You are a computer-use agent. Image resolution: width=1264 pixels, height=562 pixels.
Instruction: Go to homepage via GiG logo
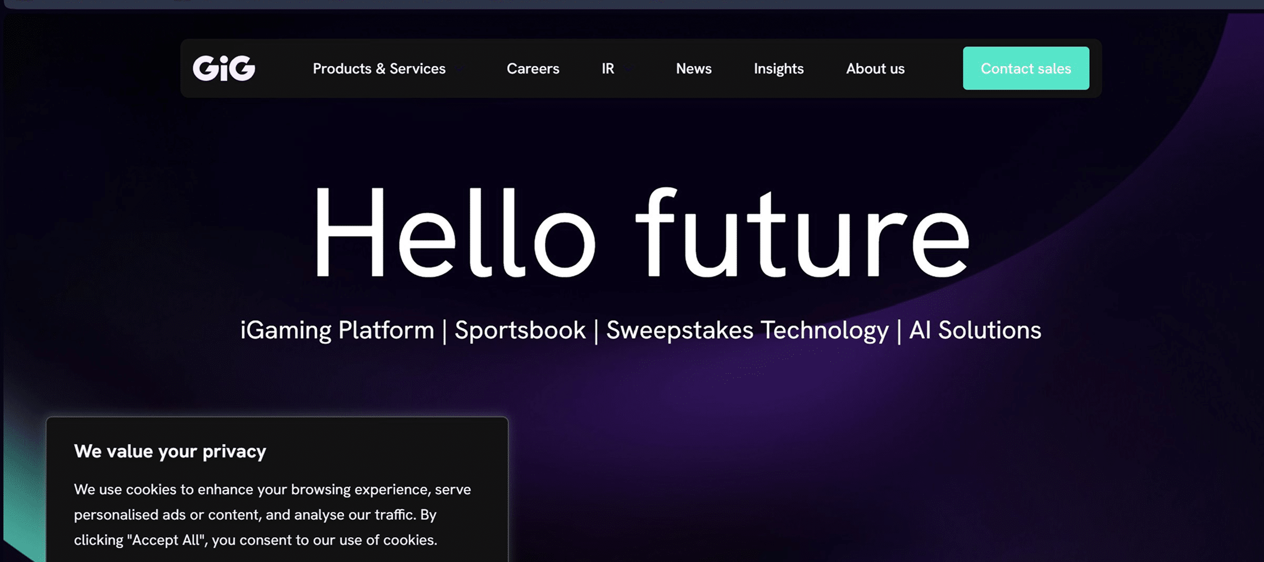pos(224,68)
